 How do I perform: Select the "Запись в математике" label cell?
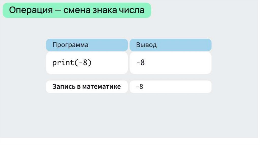coord(87,87)
